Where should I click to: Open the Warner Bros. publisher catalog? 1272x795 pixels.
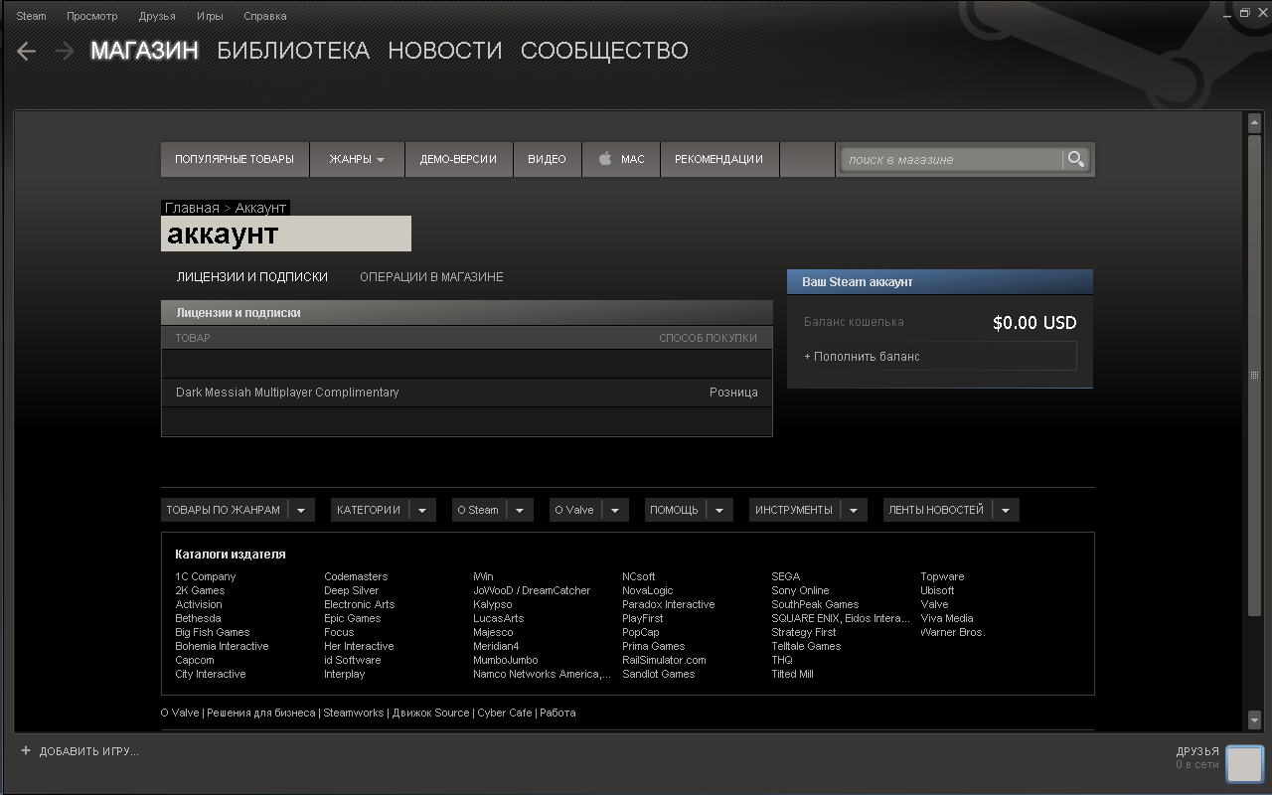point(953,632)
